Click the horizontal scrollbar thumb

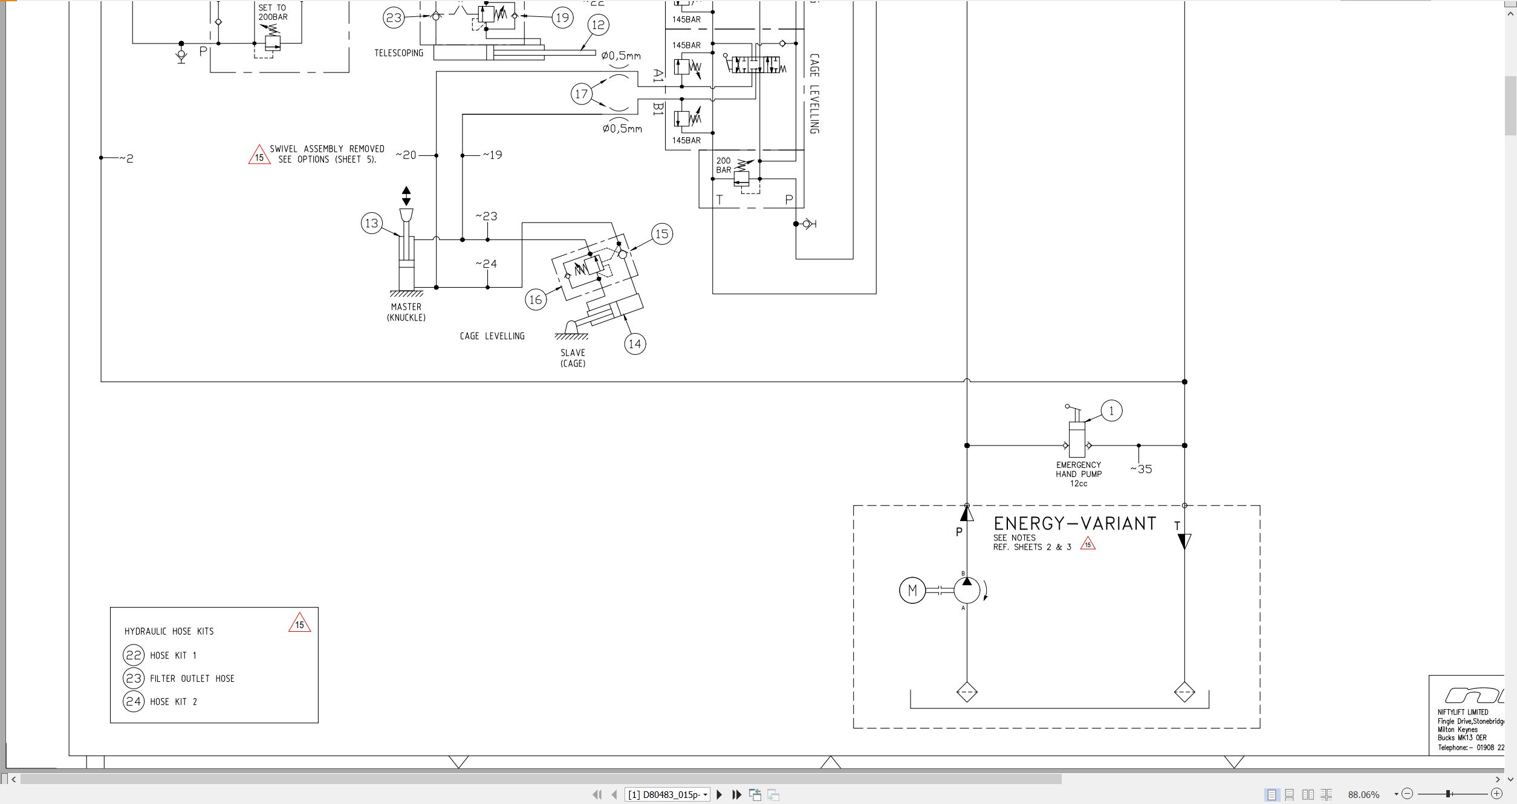pos(541,779)
